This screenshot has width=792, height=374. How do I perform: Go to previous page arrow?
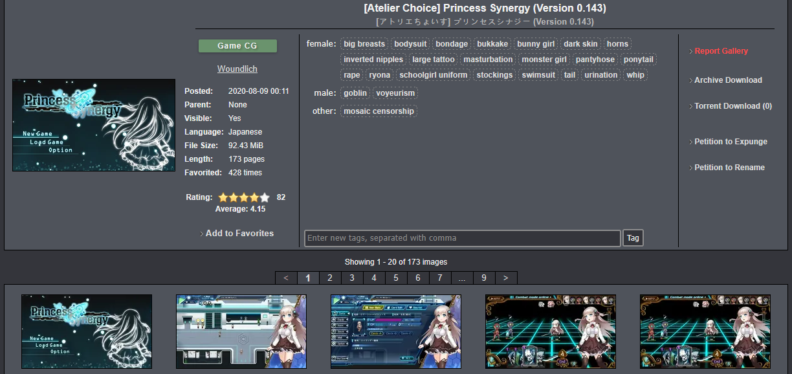(286, 278)
